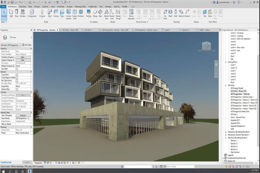Screen dimensions: 260x173
Task: Click the Model Group tool
Action: (x=118, y=14)
